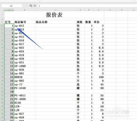Click cell containing sp-012

[x=24, y=26]
